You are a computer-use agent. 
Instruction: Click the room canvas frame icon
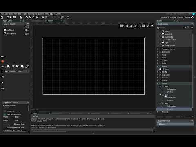[x=144, y=26]
